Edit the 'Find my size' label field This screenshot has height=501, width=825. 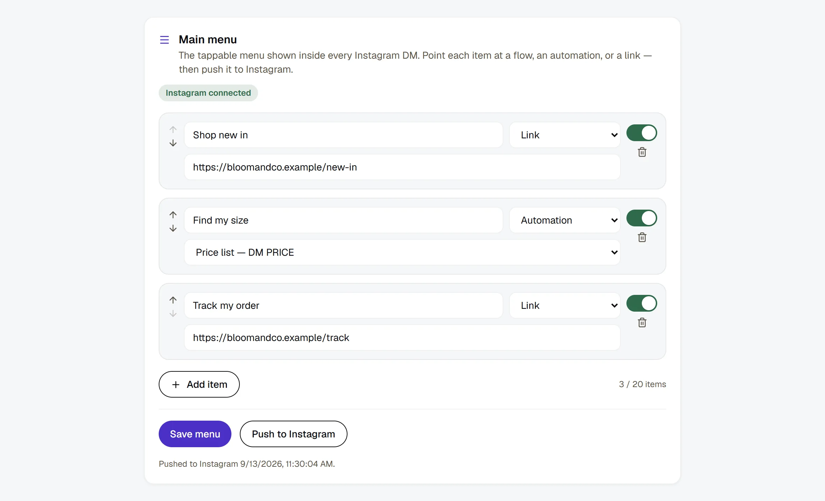(x=344, y=220)
